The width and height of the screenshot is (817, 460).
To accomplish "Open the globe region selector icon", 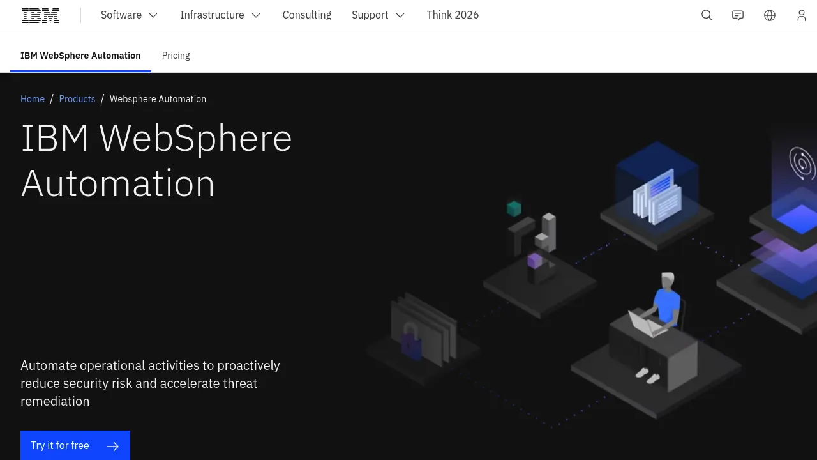I will pos(770,15).
